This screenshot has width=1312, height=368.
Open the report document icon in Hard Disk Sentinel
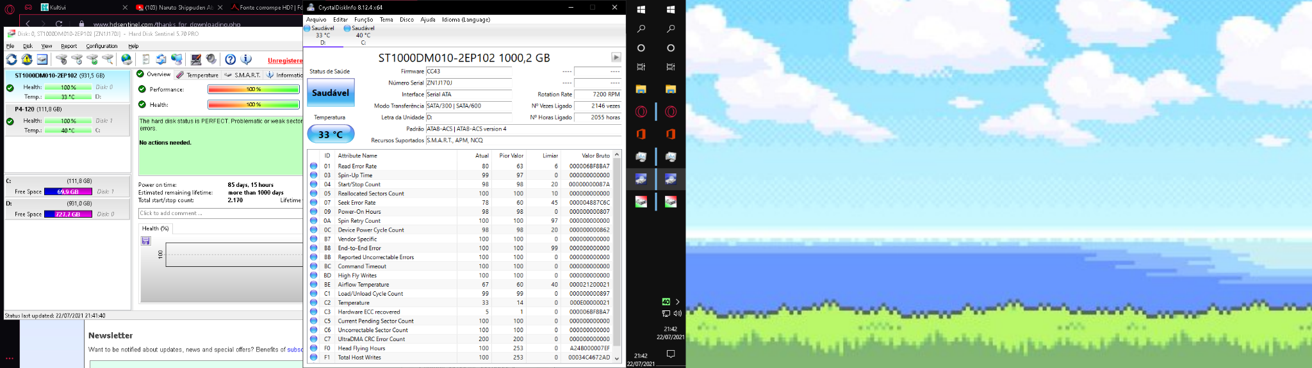146,60
